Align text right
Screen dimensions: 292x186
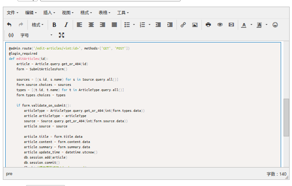[103, 25]
